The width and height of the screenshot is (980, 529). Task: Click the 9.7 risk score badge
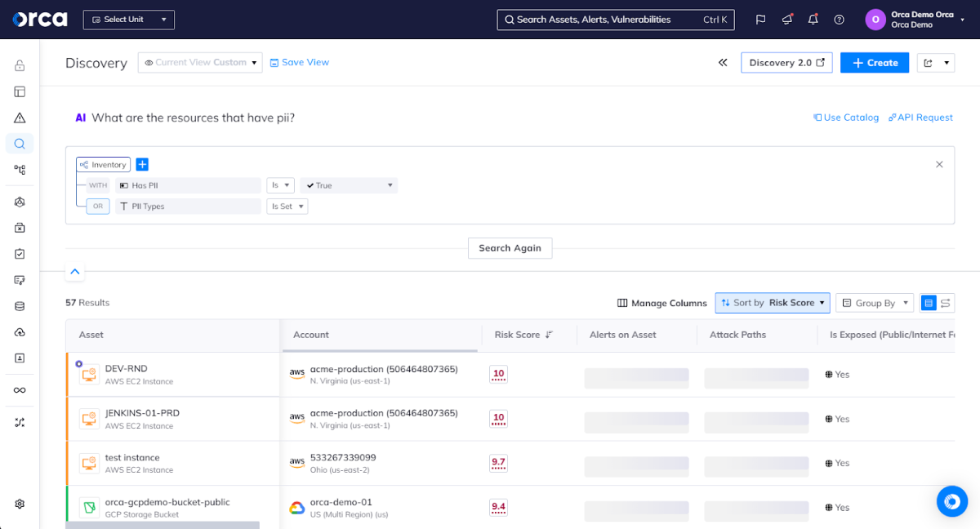point(498,464)
